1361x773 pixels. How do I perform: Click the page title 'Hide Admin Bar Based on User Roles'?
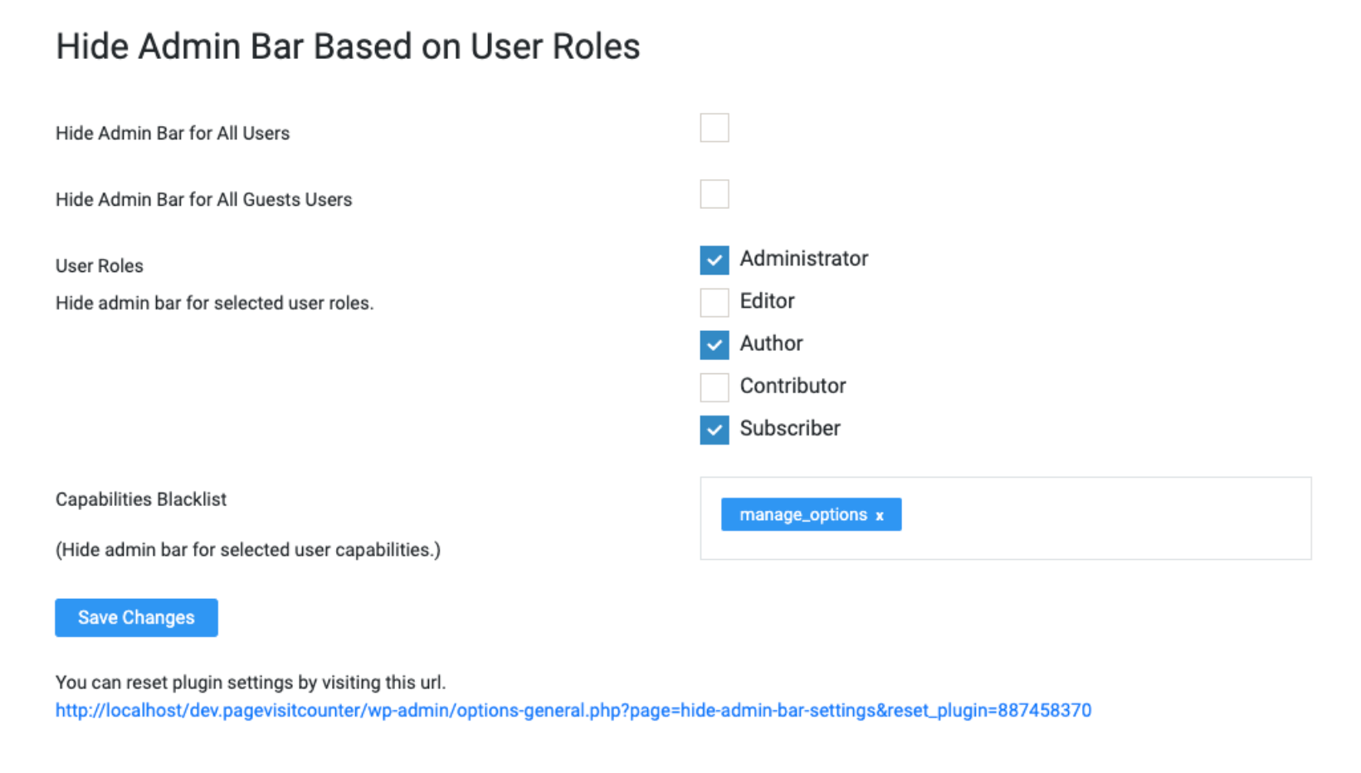(x=348, y=46)
